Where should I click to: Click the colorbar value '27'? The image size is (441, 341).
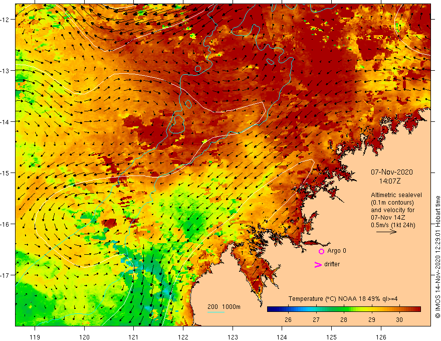point(316,319)
